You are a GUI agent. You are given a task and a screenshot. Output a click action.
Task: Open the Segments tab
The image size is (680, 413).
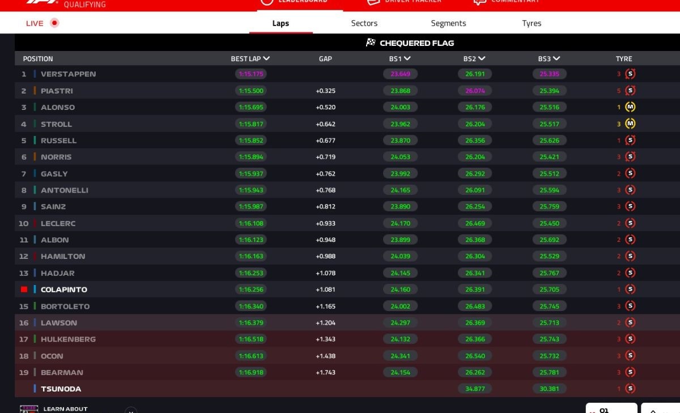click(x=448, y=23)
